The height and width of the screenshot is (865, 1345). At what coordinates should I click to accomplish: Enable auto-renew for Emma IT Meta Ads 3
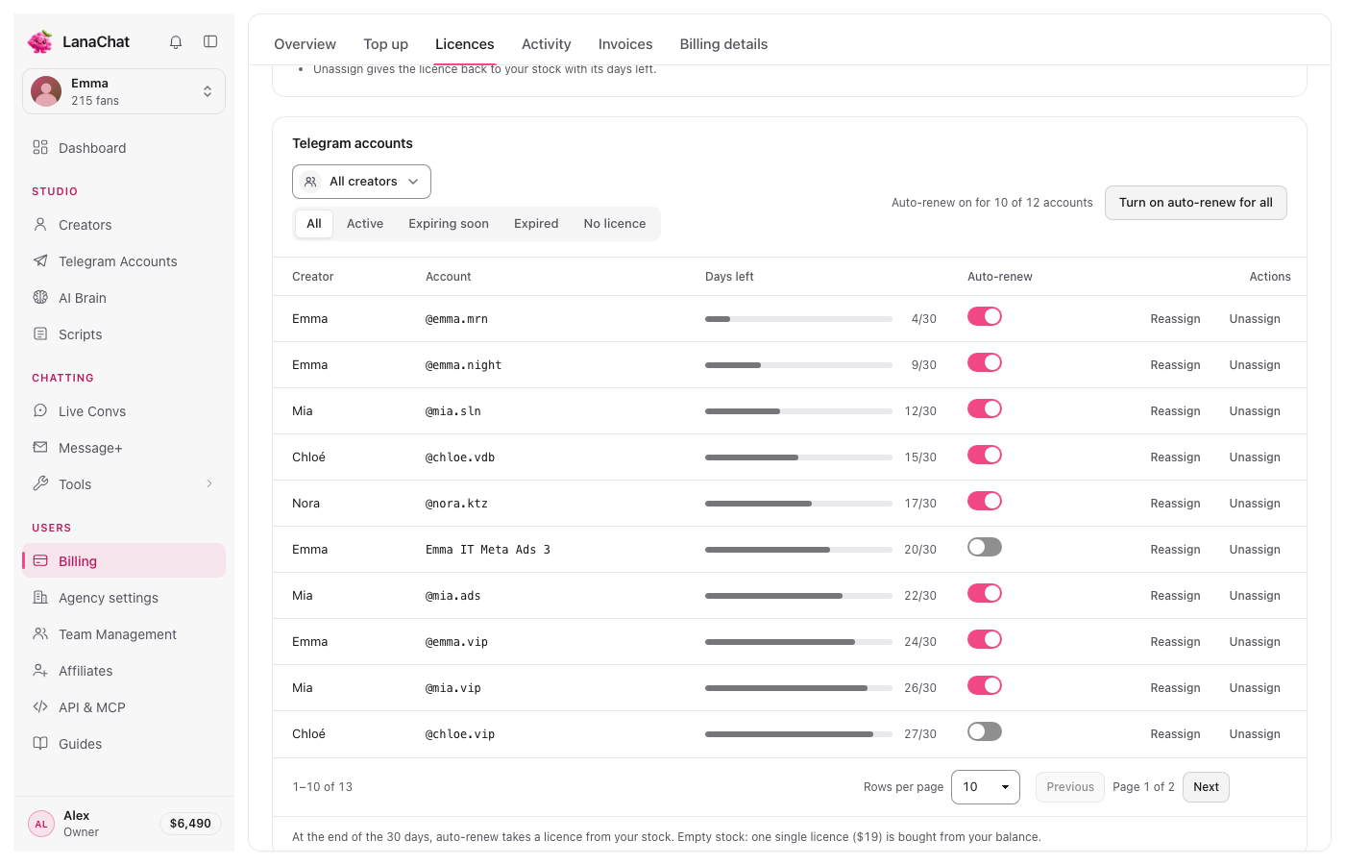pos(985,547)
